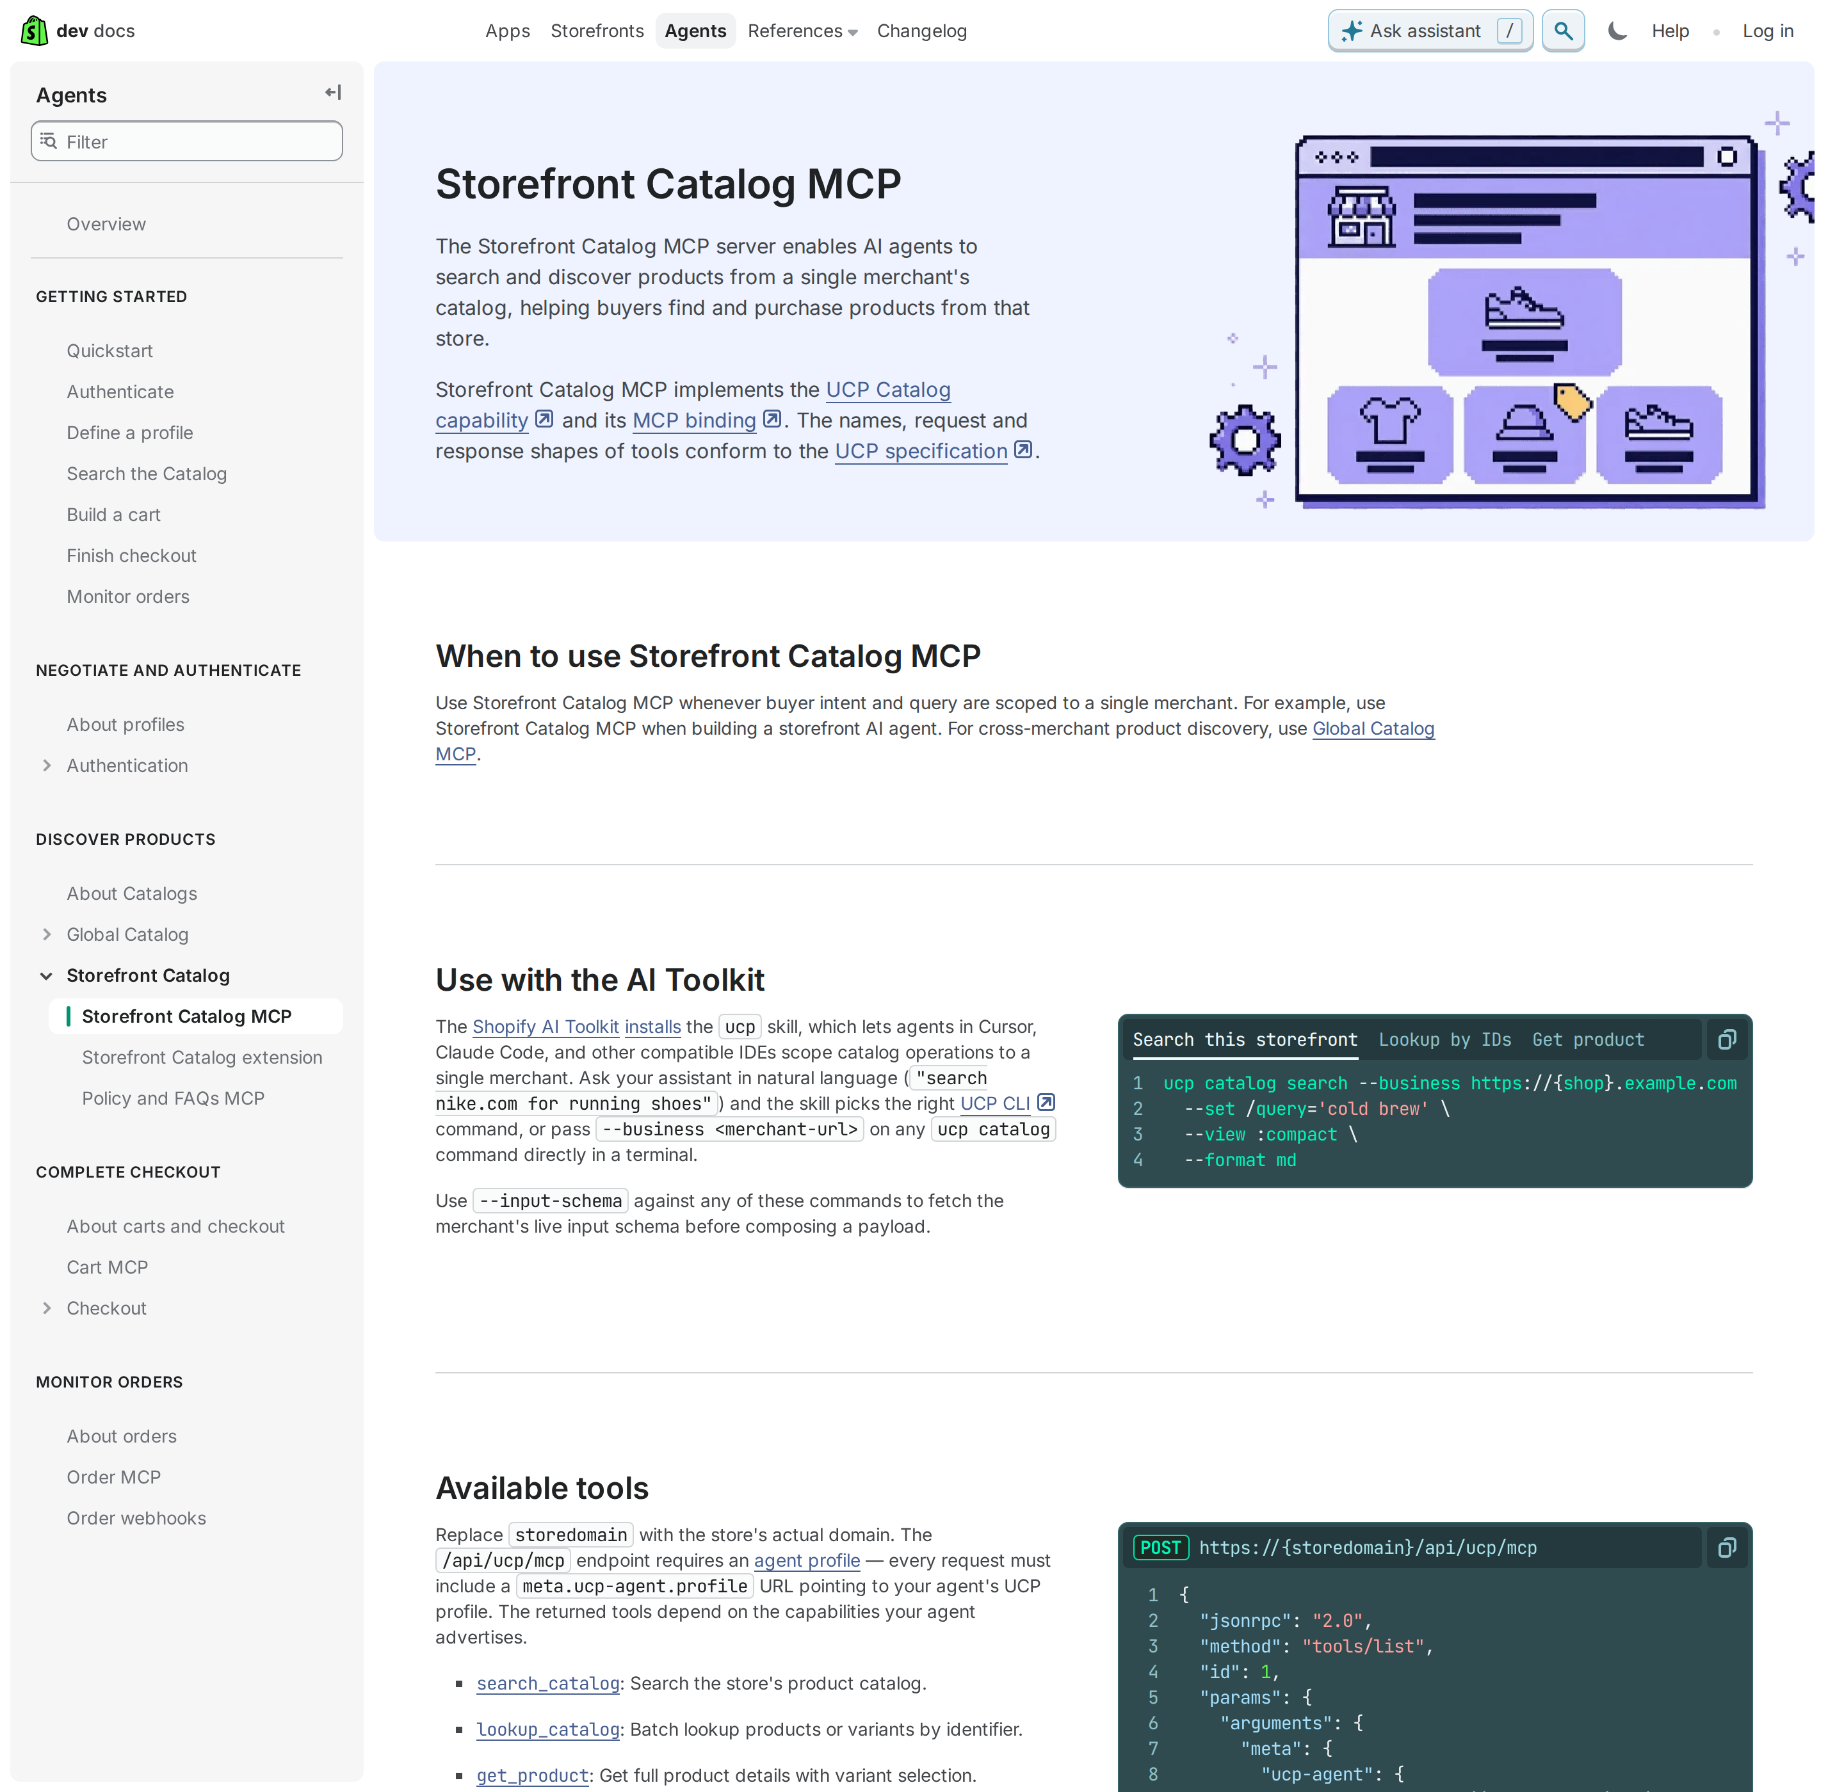Viewport: 1844px width, 1792px height.
Task: Switch to Get product code tab
Action: point(1588,1040)
